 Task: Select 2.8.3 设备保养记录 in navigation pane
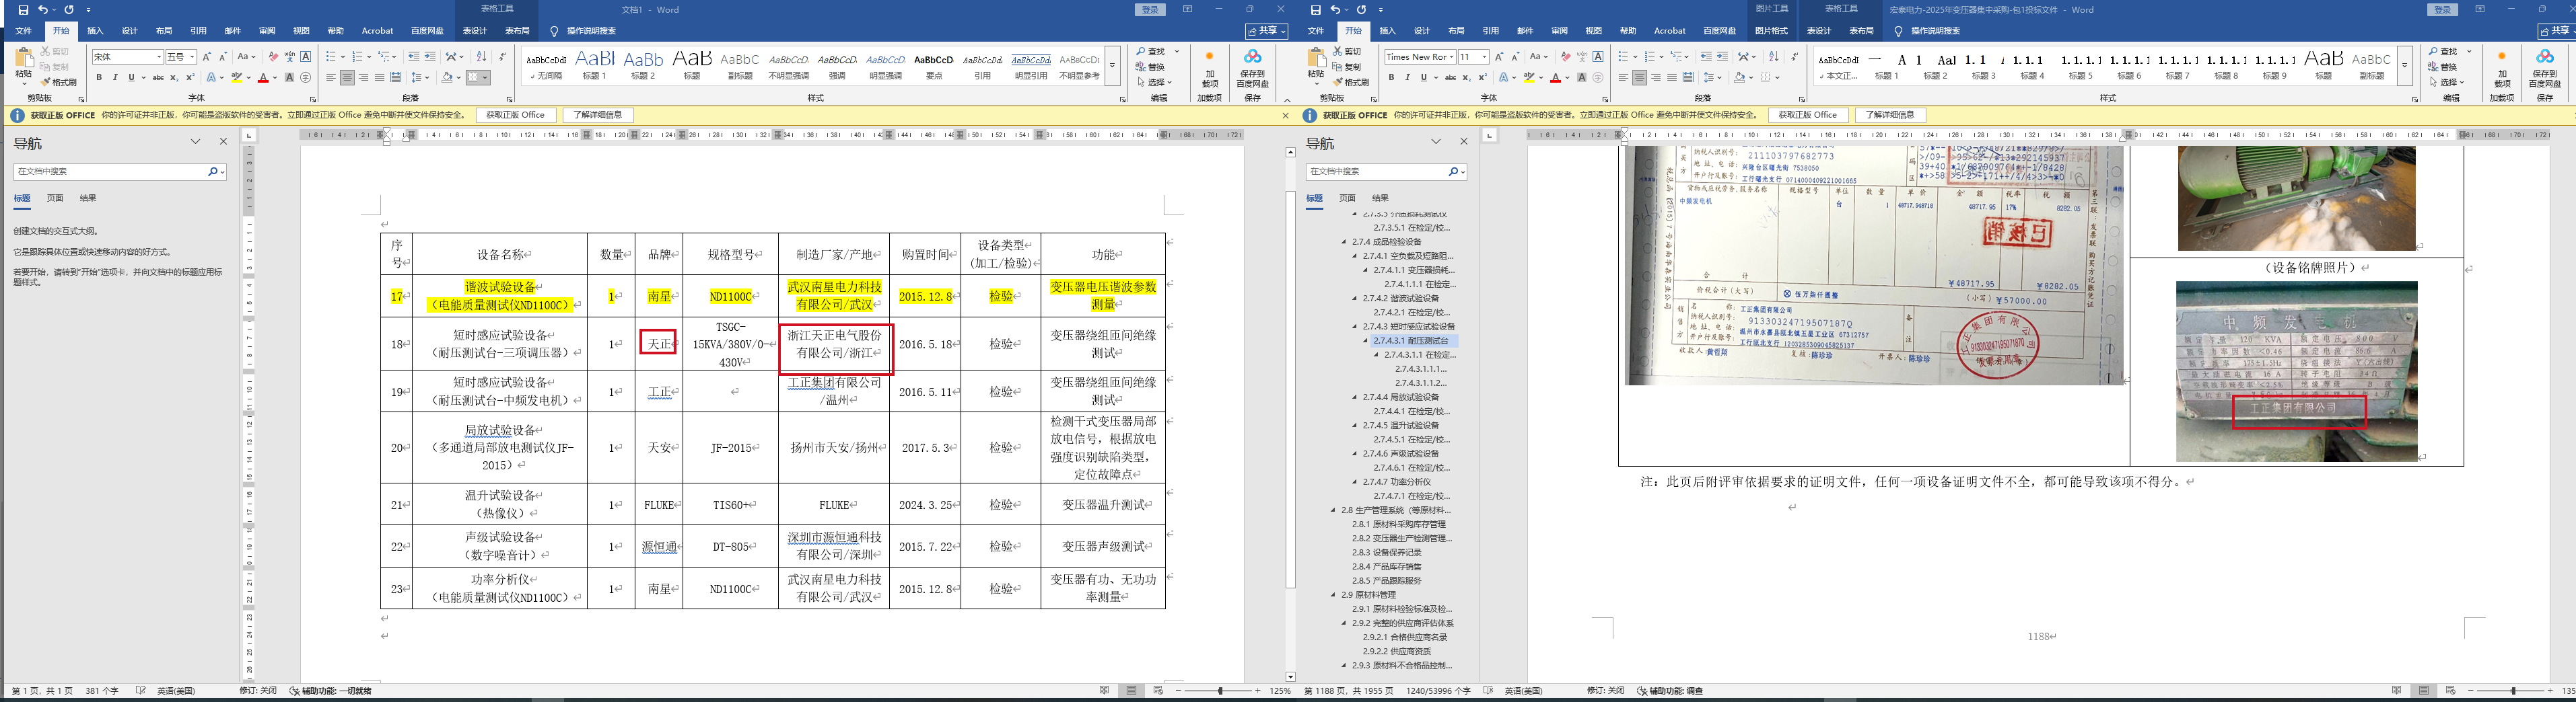click(x=1386, y=552)
